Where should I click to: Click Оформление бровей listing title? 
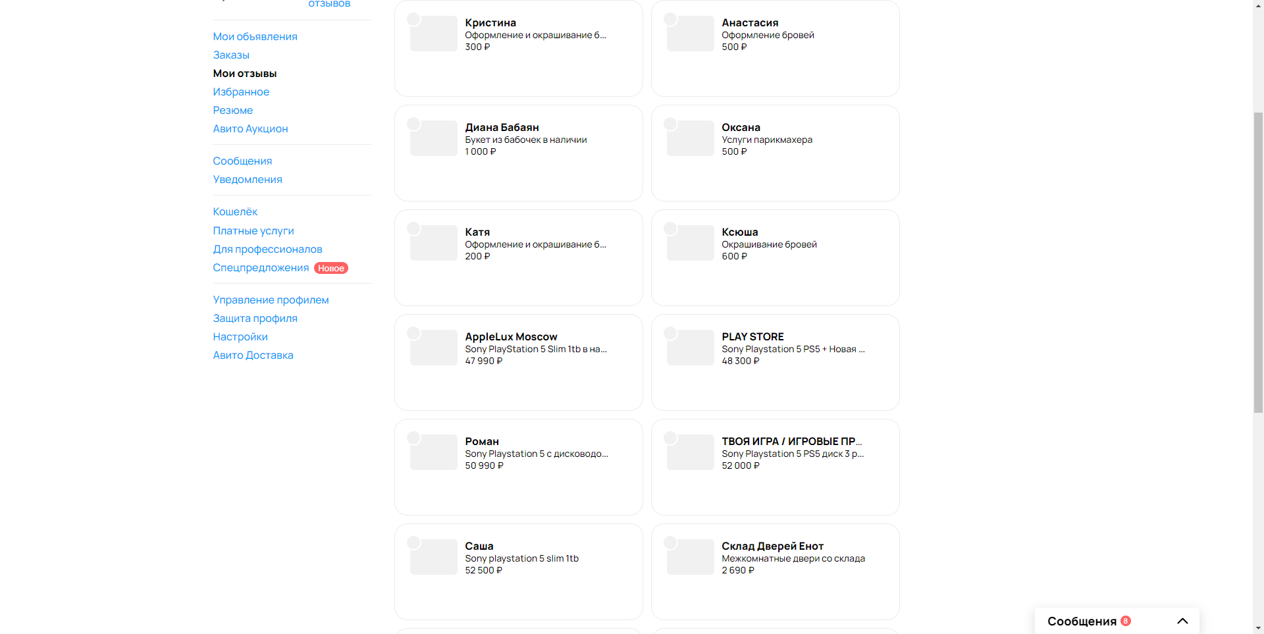coord(768,35)
